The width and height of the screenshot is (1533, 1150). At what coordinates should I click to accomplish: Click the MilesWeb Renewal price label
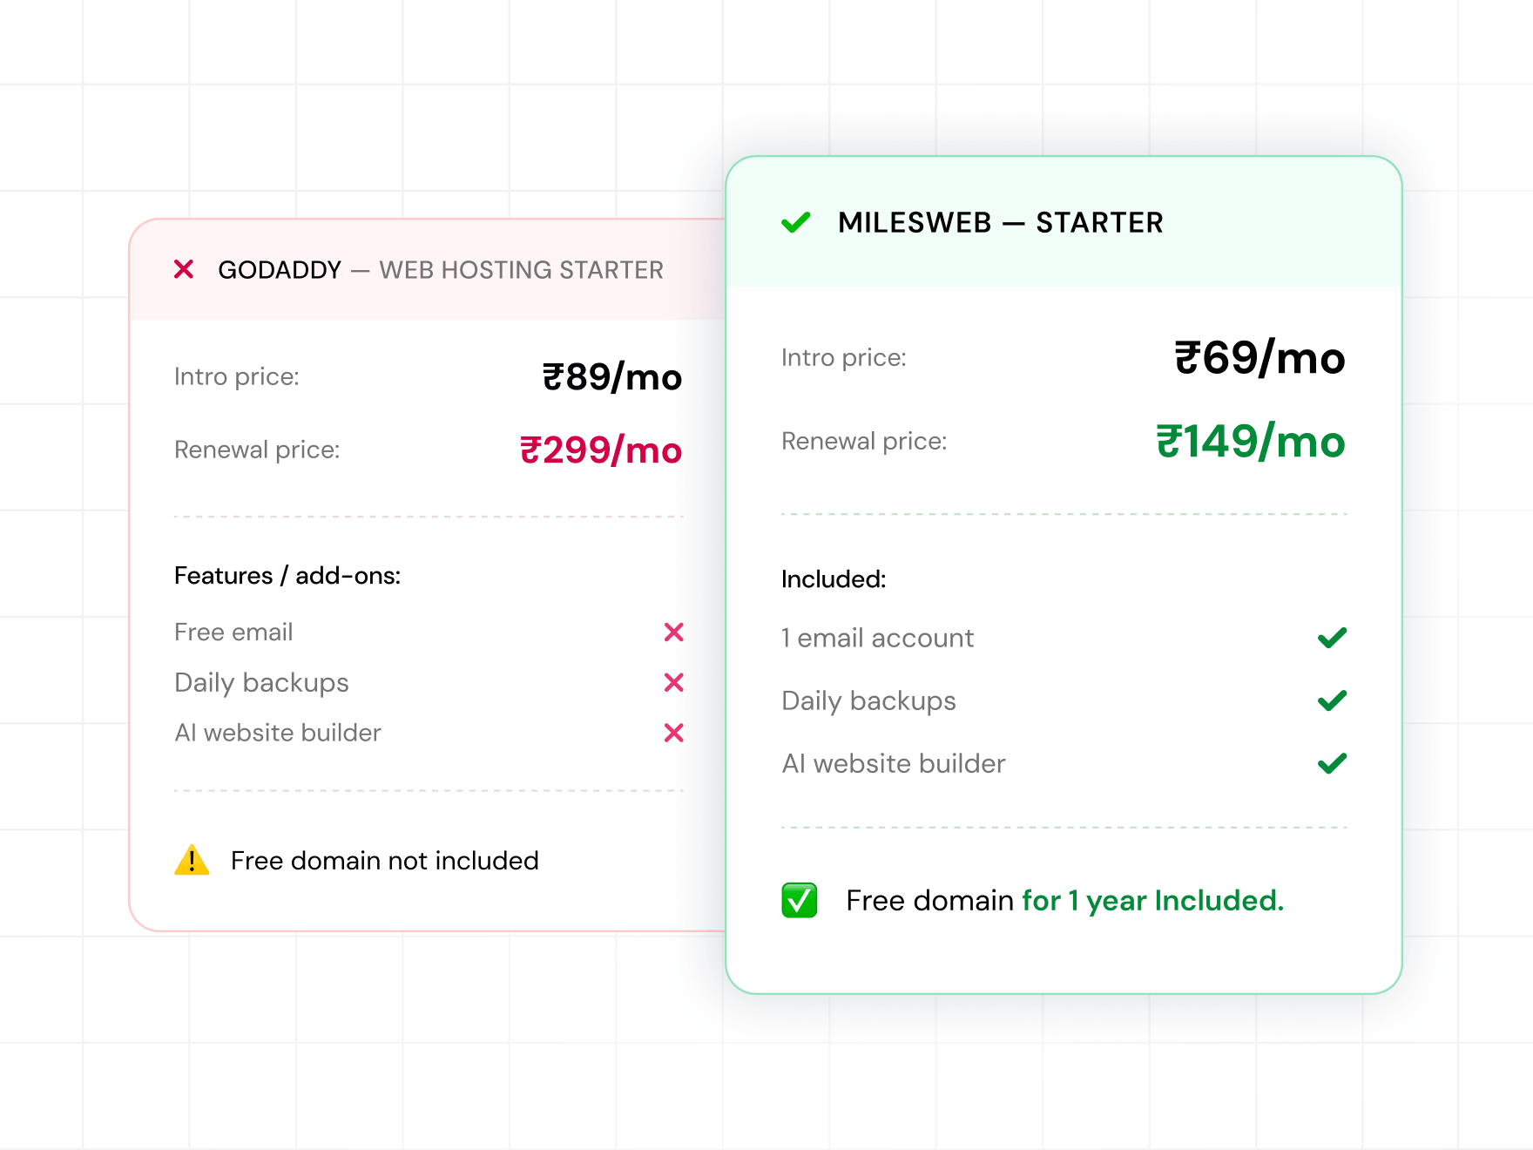864,441
